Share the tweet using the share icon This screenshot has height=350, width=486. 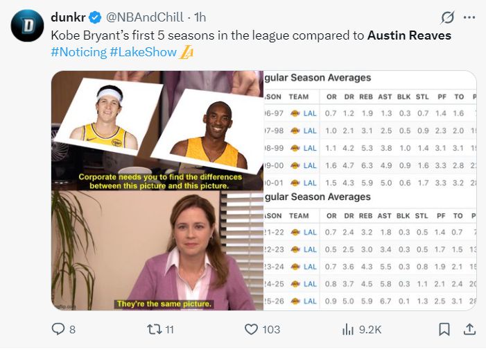coord(469,329)
